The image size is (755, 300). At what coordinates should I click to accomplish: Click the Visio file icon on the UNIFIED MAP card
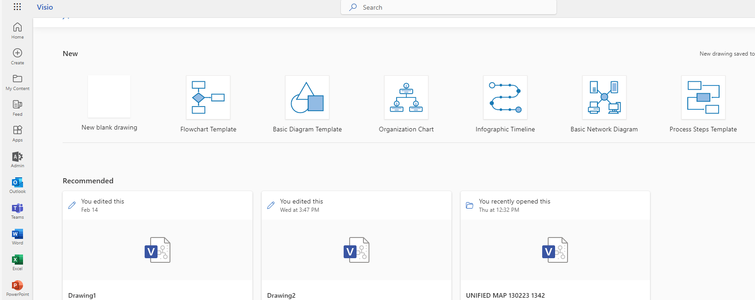coord(555,250)
